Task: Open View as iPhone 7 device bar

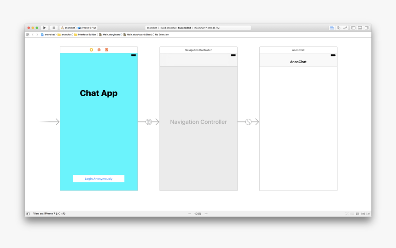Action: tap(49, 213)
